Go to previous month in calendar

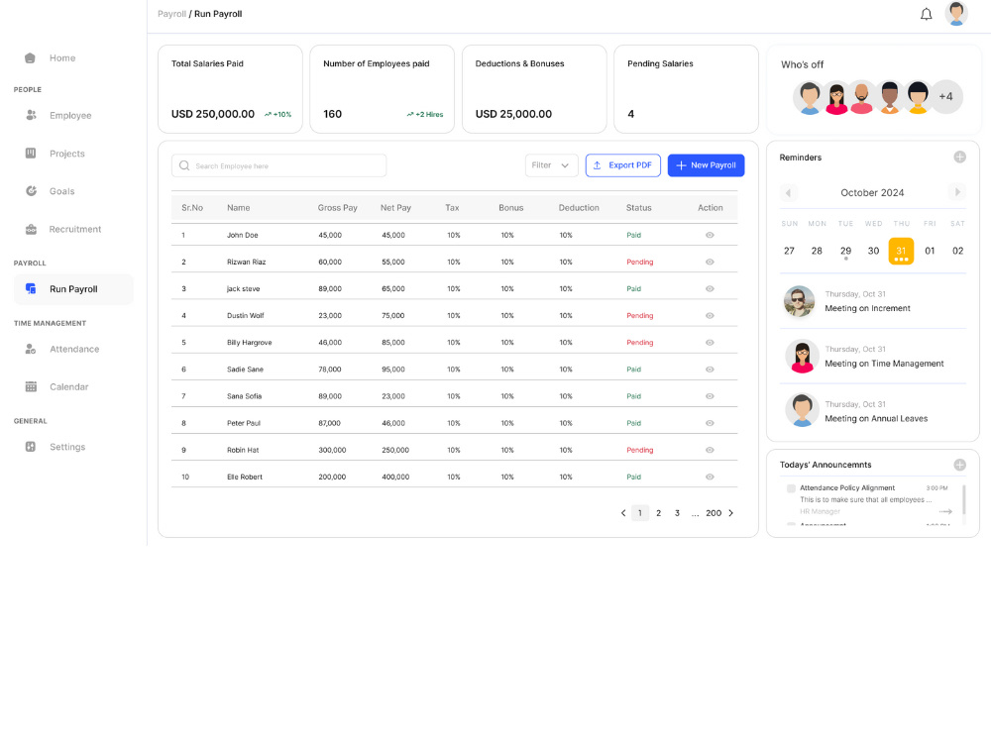pos(788,193)
